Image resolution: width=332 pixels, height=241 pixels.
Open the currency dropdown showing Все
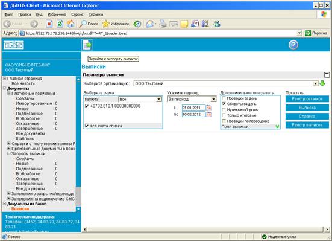click(140, 99)
